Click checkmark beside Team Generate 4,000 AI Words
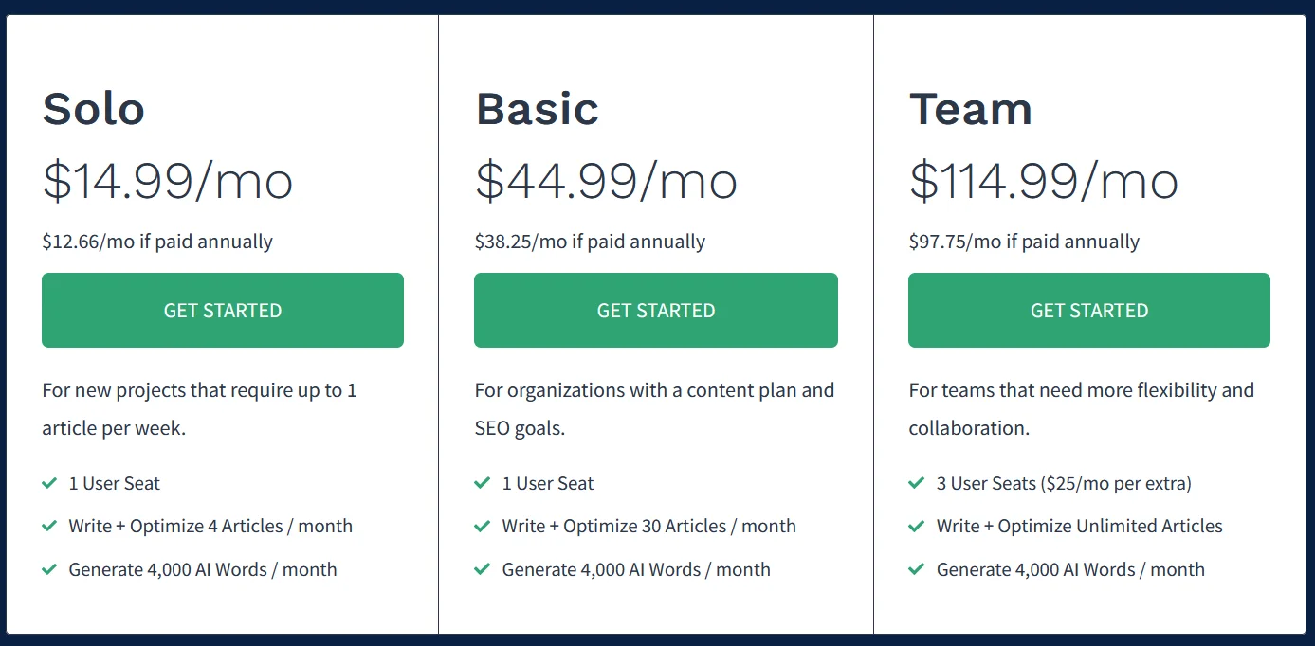Image resolution: width=1315 pixels, height=646 pixels. coord(917,569)
